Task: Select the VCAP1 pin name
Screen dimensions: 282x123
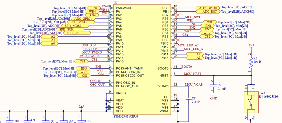Action: coord(163,86)
